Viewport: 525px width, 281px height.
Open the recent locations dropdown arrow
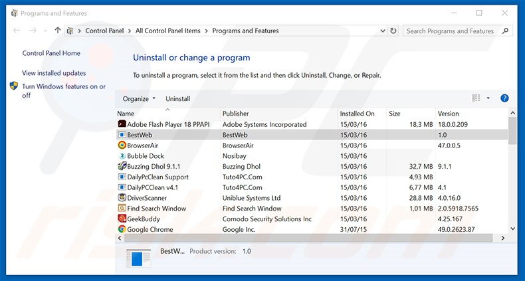[x=45, y=31]
